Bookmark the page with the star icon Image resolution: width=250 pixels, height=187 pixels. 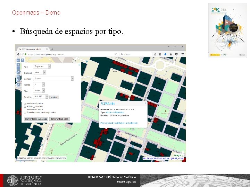155,54
